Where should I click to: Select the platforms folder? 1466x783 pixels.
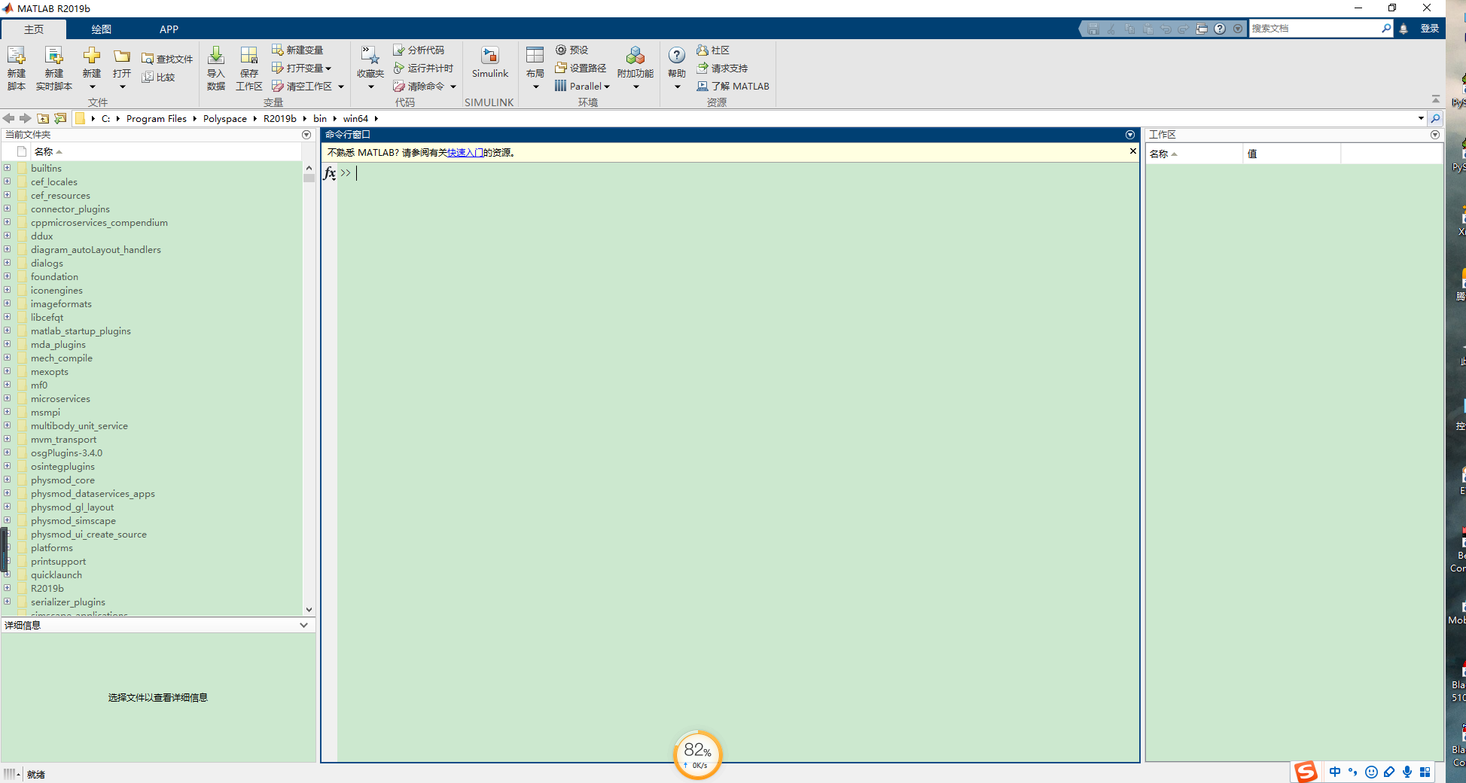[x=52, y=547]
